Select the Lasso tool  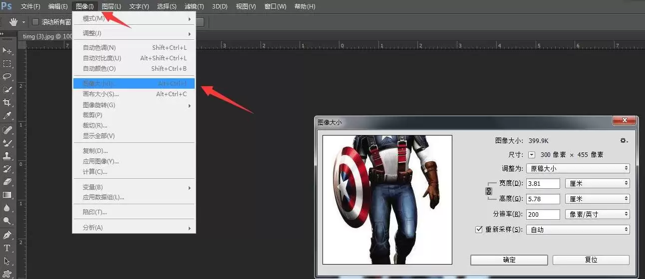7,77
